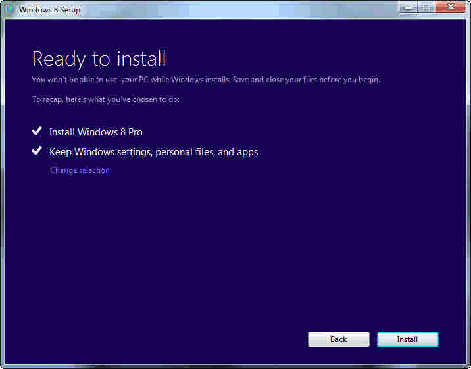The height and width of the screenshot is (369, 471).
Task: Click the 'Ready to install' heading
Action: point(99,59)
